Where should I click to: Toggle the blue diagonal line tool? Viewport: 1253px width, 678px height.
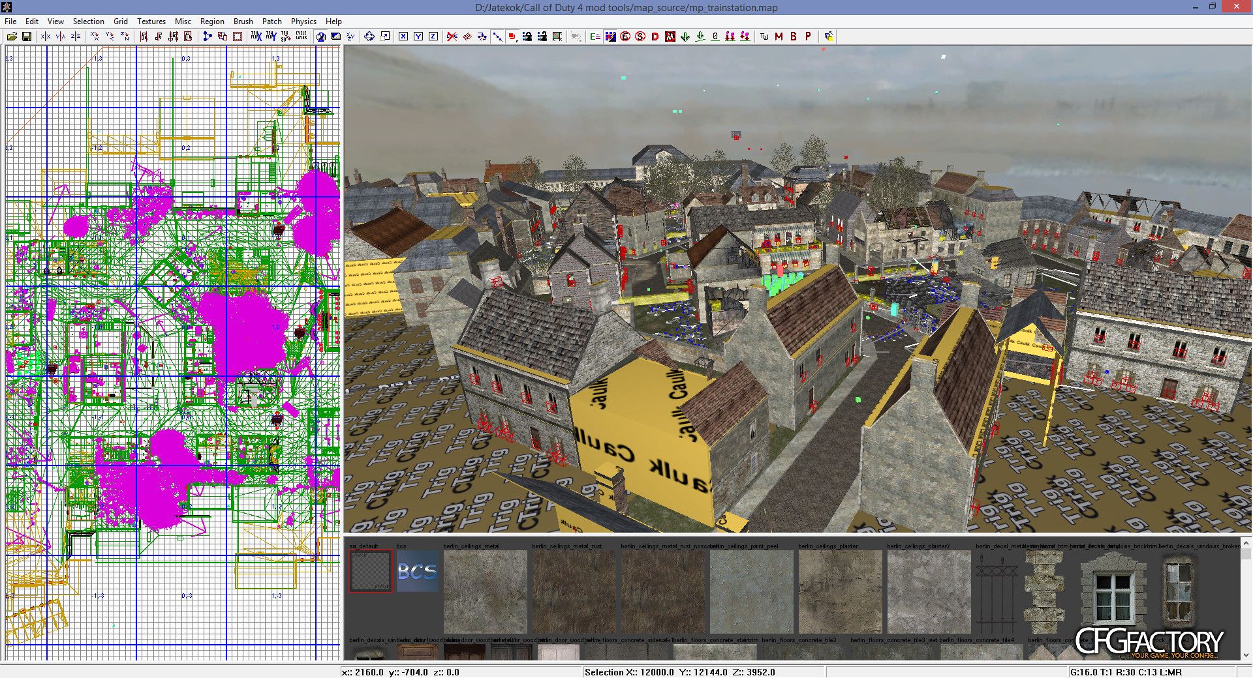click(x=497, y=37)
